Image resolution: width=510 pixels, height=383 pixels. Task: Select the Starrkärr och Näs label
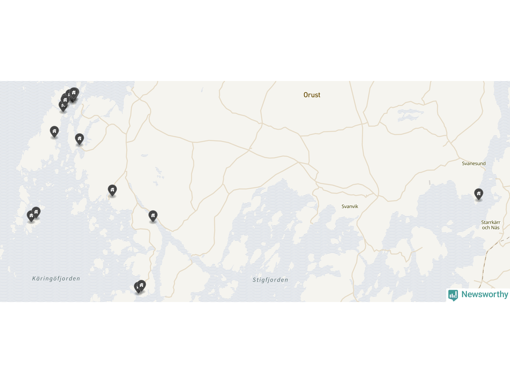[x=491, y=225]
